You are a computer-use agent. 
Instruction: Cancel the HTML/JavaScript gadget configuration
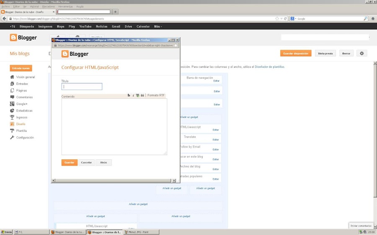(x=86, y=163)
